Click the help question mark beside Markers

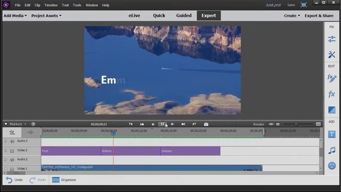pyautogui.click(x=33, y=124)
